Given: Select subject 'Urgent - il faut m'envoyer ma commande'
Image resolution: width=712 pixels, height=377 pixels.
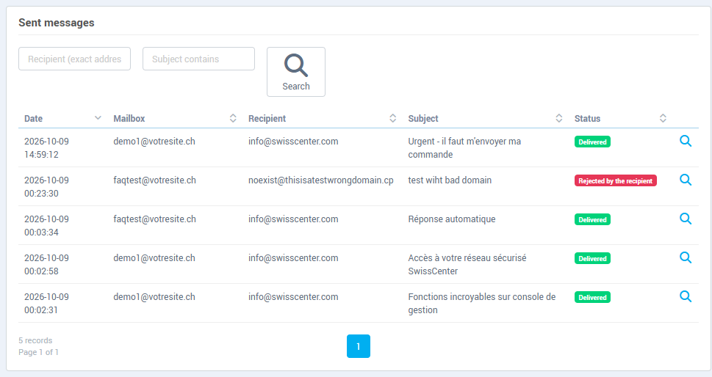Looking at the screenshot, I should coord(464,147).
